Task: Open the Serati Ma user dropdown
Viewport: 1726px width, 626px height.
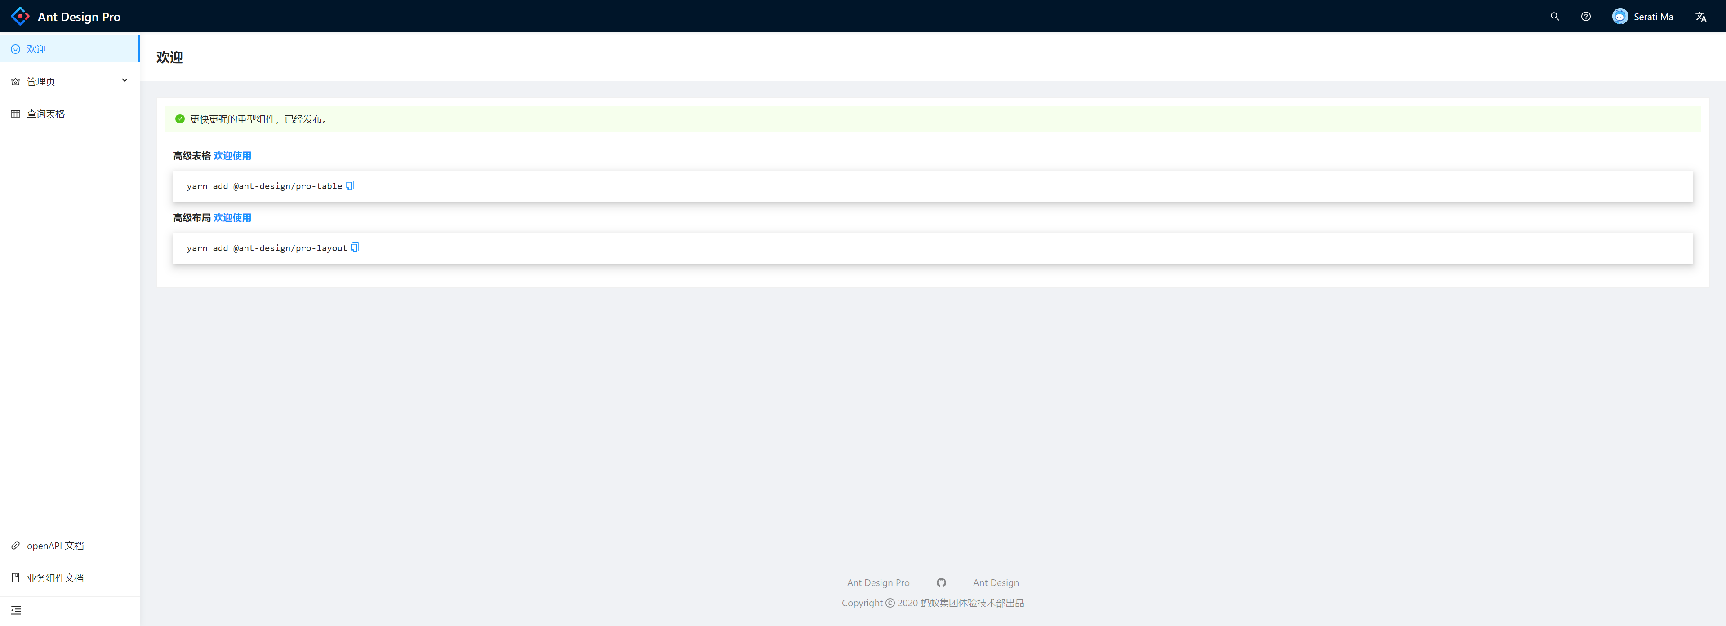Action: click(1652, 17)
